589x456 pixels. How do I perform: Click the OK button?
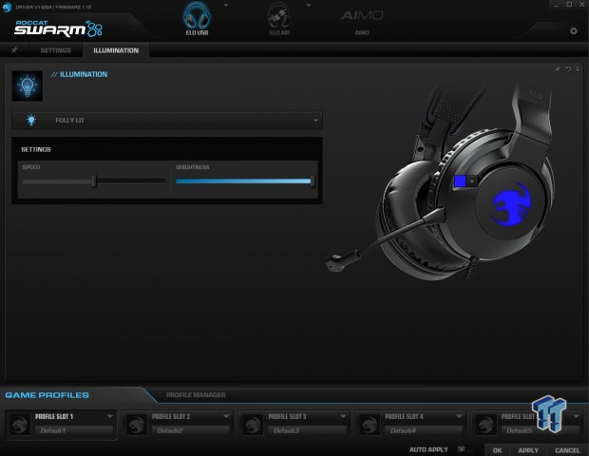497,450
